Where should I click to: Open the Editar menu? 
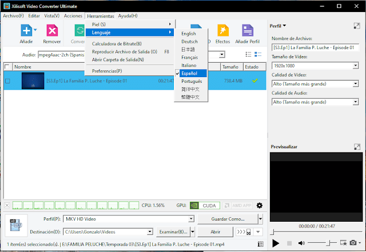34,16
